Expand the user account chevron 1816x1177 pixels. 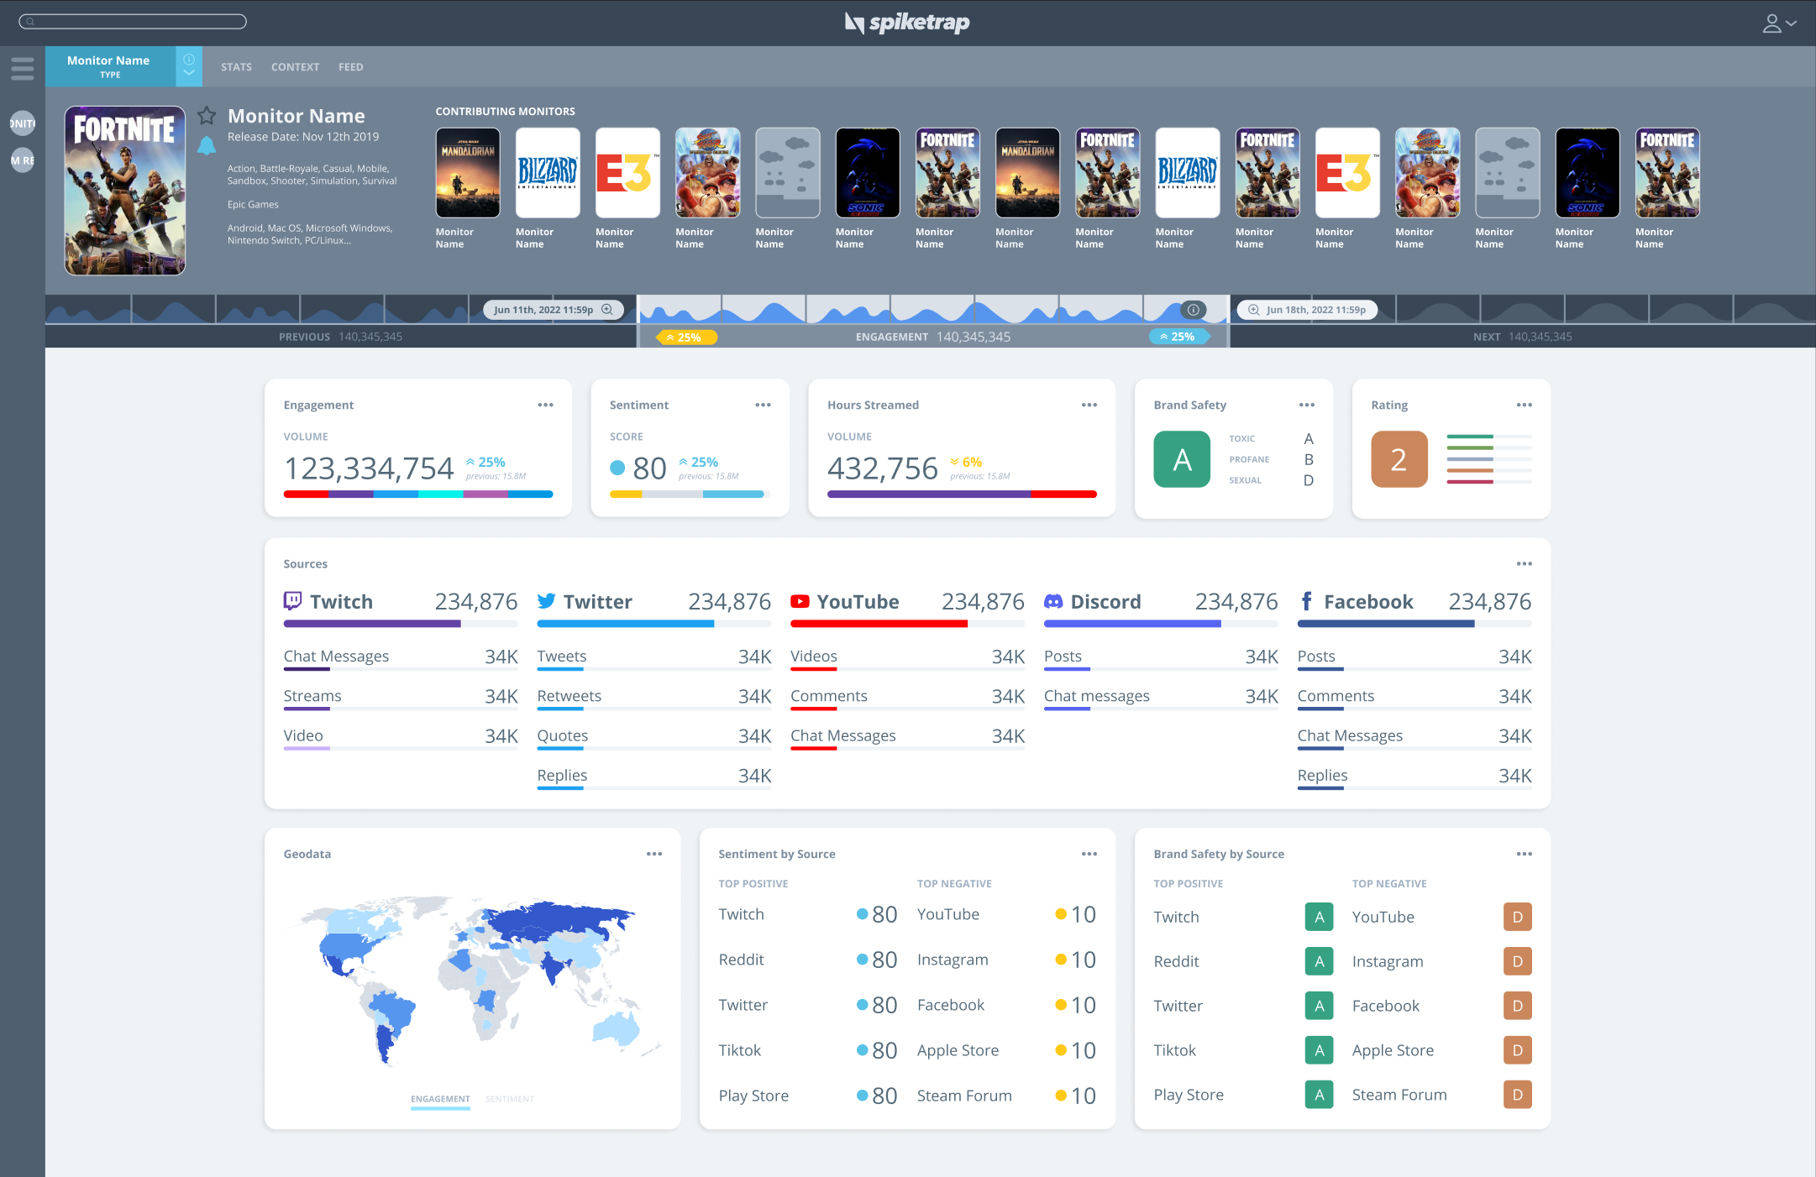coord(1792,24)
